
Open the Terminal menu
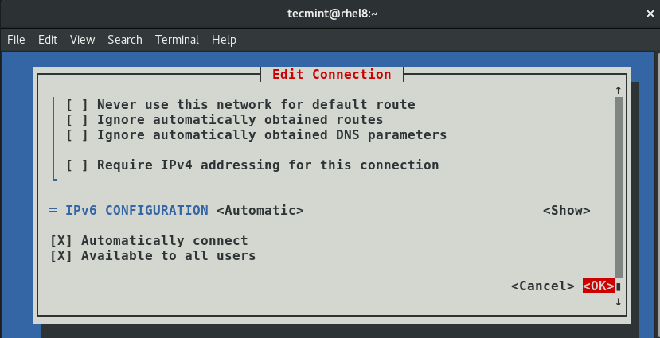177,39
